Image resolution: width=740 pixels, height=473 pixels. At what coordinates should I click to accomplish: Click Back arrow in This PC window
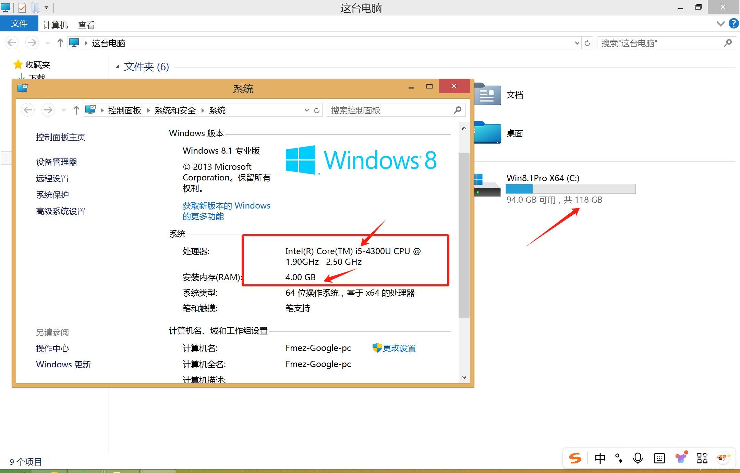click(12, 43)
